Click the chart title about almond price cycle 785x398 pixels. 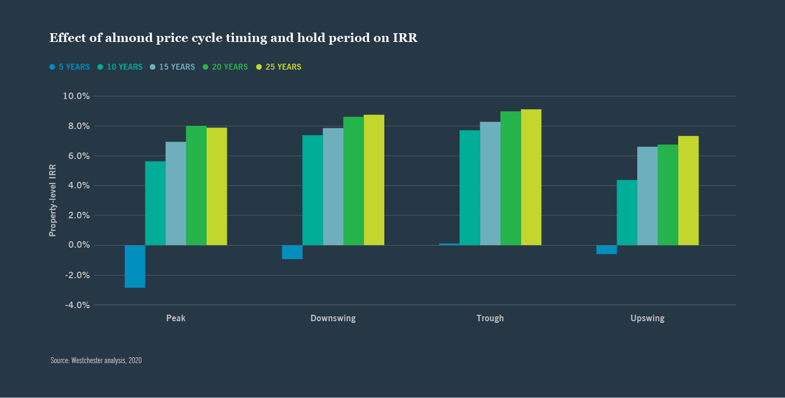233,38
